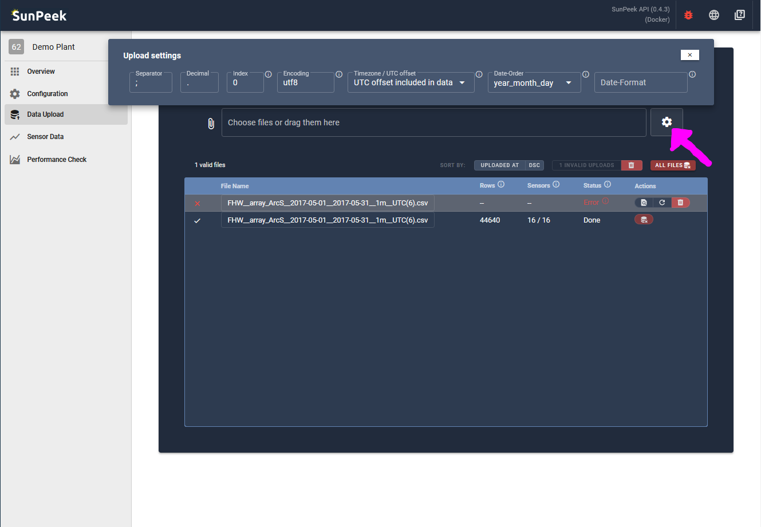761x527 pixels.
Task: Click the Date-Format input field
Action: click(x=641, y=82)
